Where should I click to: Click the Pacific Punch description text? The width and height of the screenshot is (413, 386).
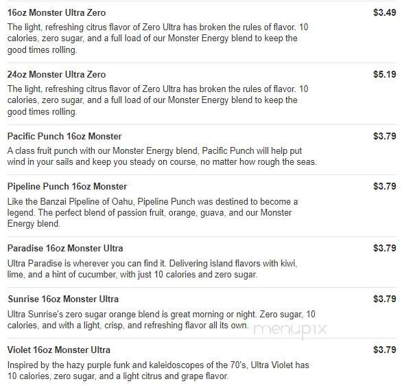162,156
